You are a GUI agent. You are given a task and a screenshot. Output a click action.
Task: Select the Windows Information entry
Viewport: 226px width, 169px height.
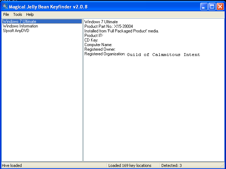(x=20, y=26)
